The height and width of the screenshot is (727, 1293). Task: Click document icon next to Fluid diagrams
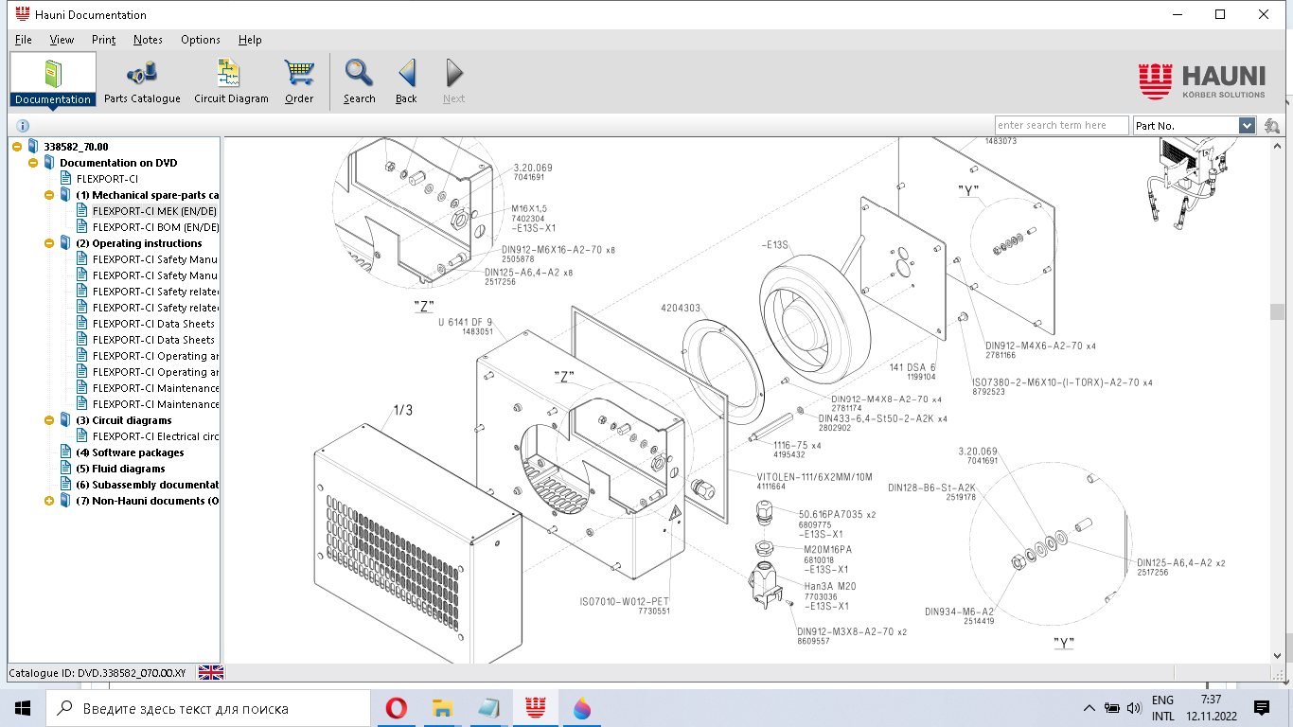65,469
